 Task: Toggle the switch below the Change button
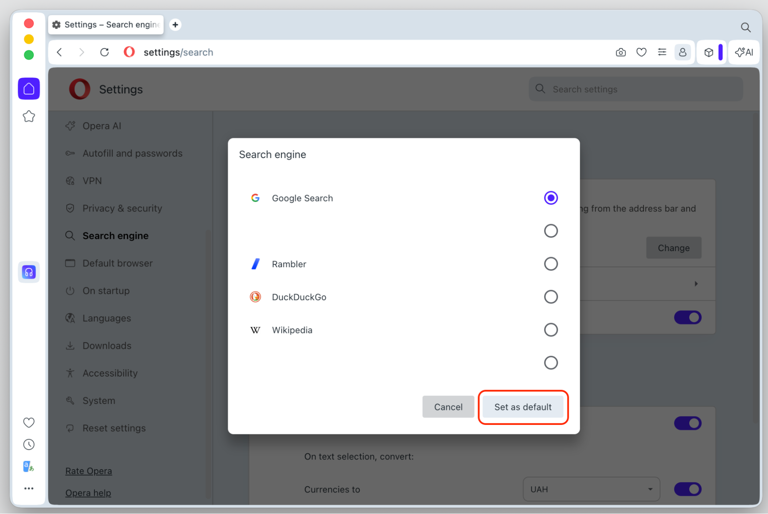[688, 317]
